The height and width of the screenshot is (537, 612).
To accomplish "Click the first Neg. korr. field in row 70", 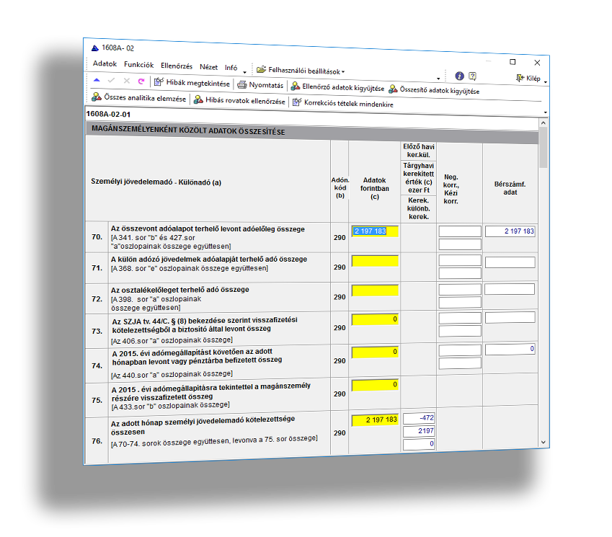I will coord(460,231).
